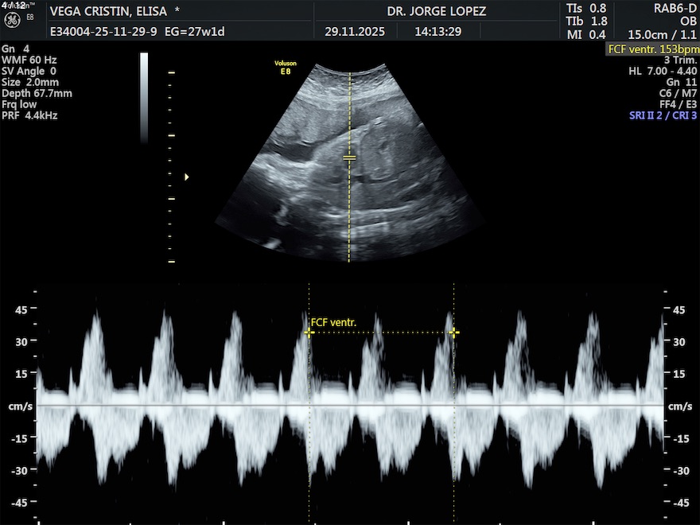Click the focal zone triangle marker
Image resolution: width=700 pixels, height=525 pixels.
pos(187,177)
